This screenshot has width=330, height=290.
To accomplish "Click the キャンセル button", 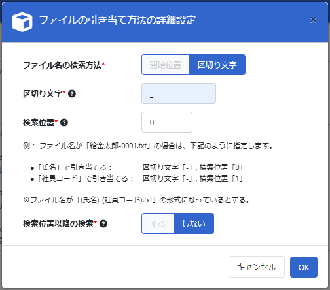I will click(x=257, y=267).
